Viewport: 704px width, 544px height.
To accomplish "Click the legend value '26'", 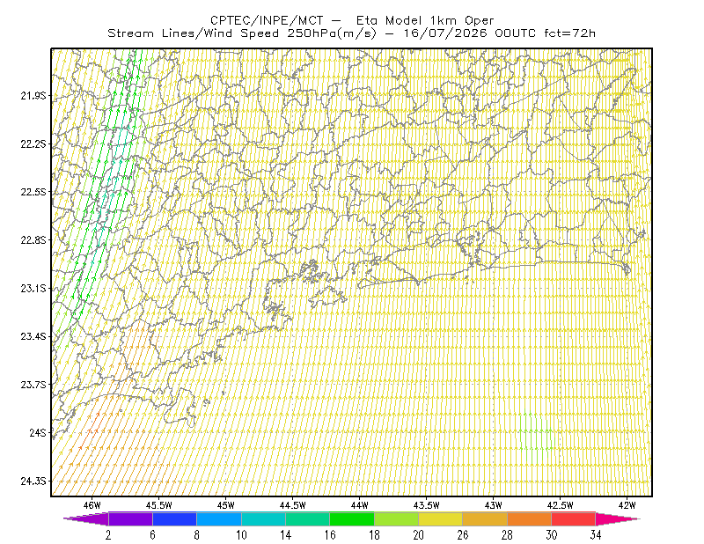I will pyautogui.click(x=463, y=535).
